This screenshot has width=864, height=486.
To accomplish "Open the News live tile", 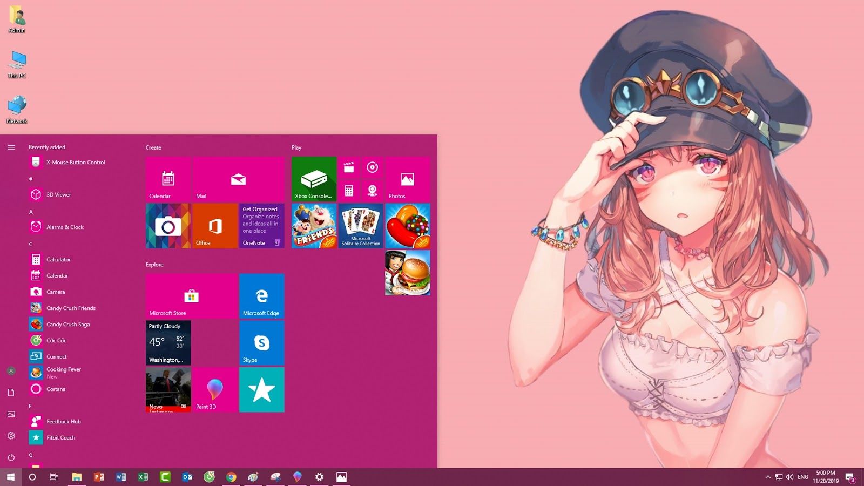I will click(168, 390).
